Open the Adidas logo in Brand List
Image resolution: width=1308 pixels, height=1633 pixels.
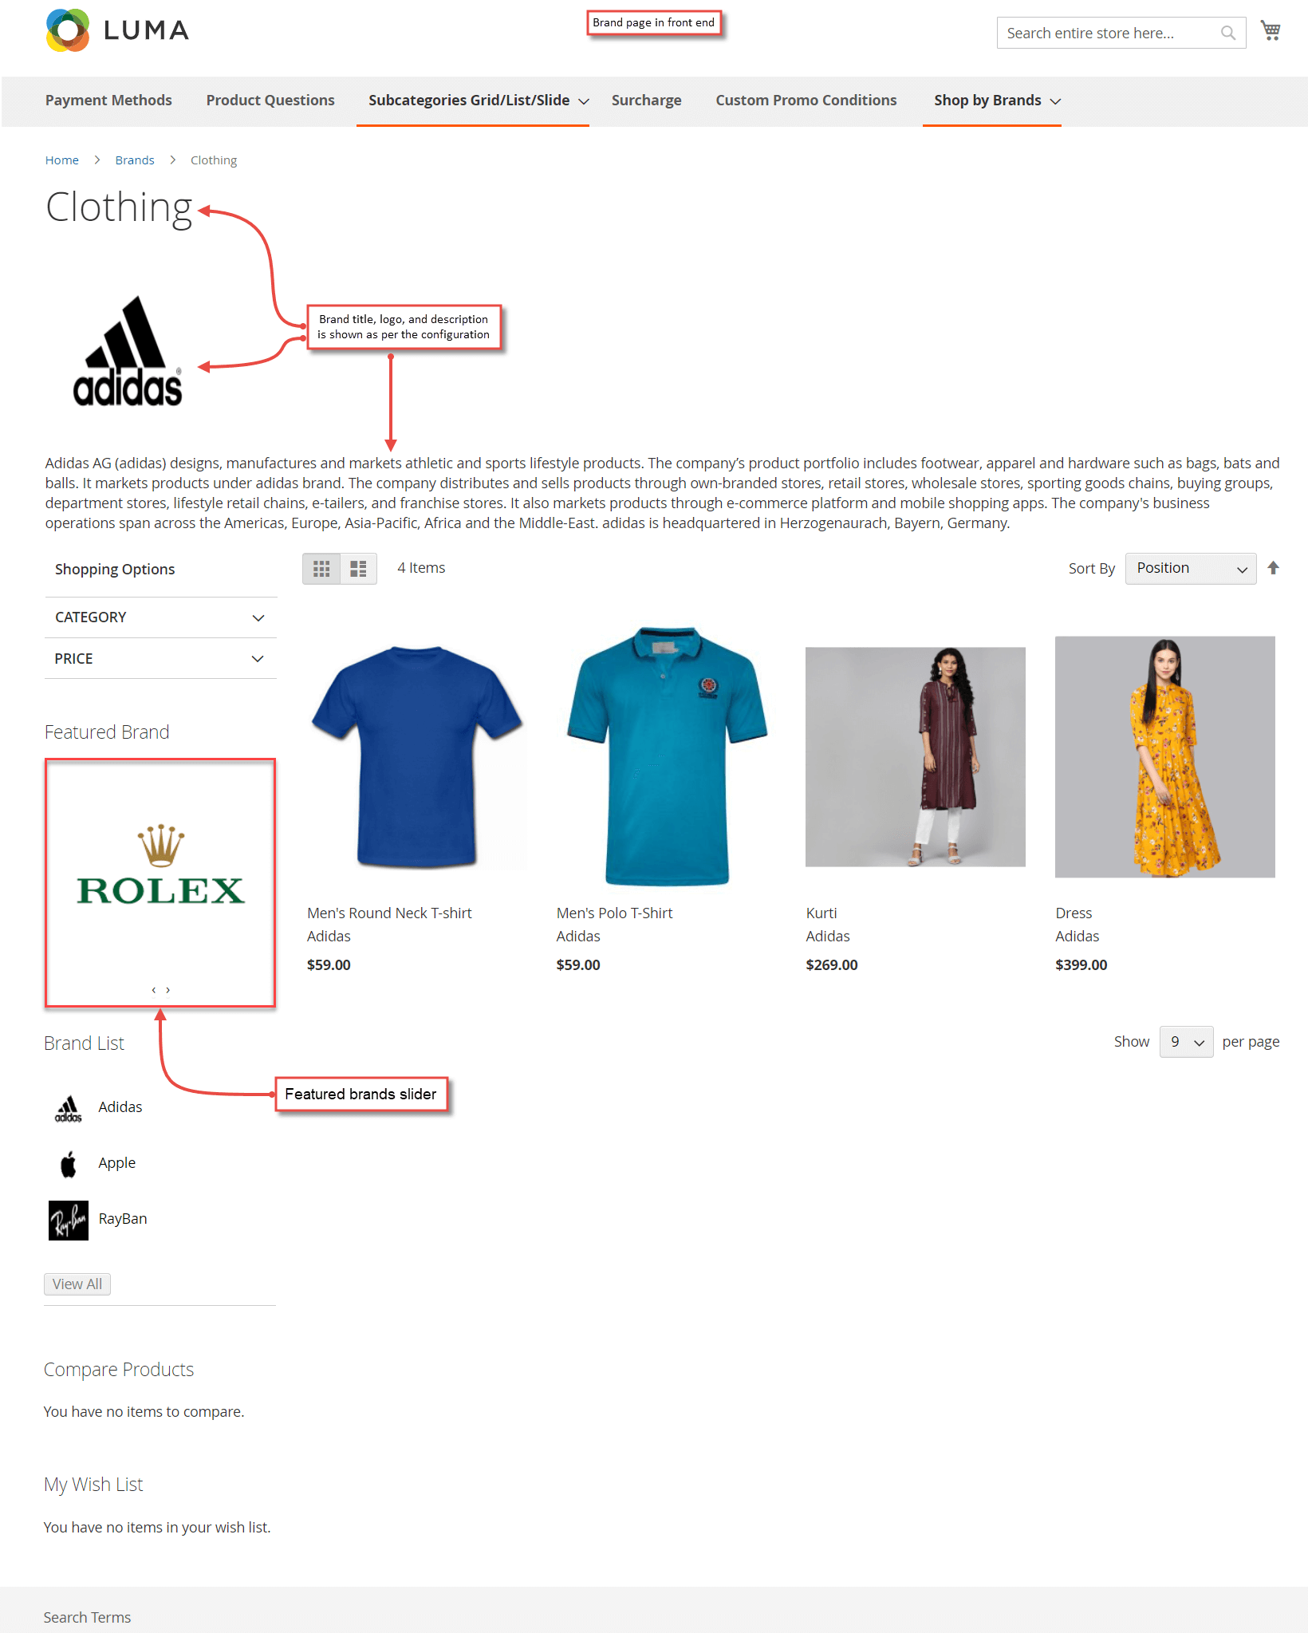[69, 1108]
